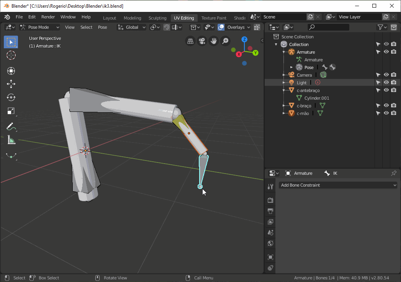Switch to the Render properties tab
401x282 pixels.
pyautogui.click(x=270, y=200)
